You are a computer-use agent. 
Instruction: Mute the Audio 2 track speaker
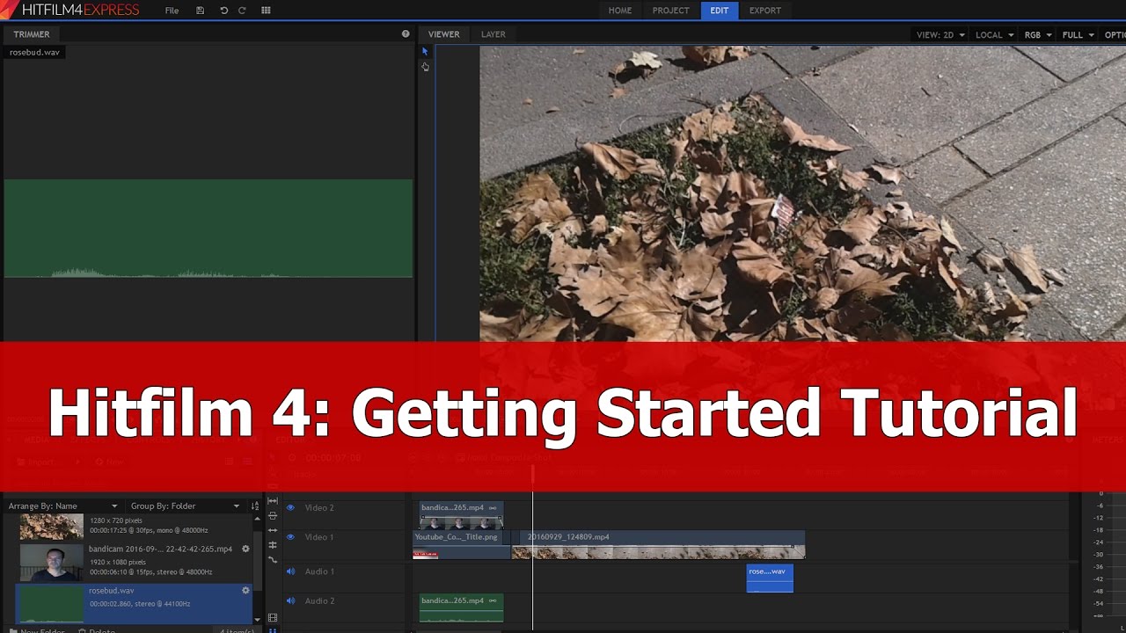(290, 601)
